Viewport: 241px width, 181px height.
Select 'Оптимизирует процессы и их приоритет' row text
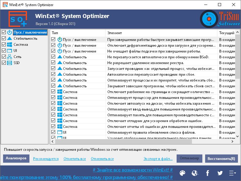161,80
